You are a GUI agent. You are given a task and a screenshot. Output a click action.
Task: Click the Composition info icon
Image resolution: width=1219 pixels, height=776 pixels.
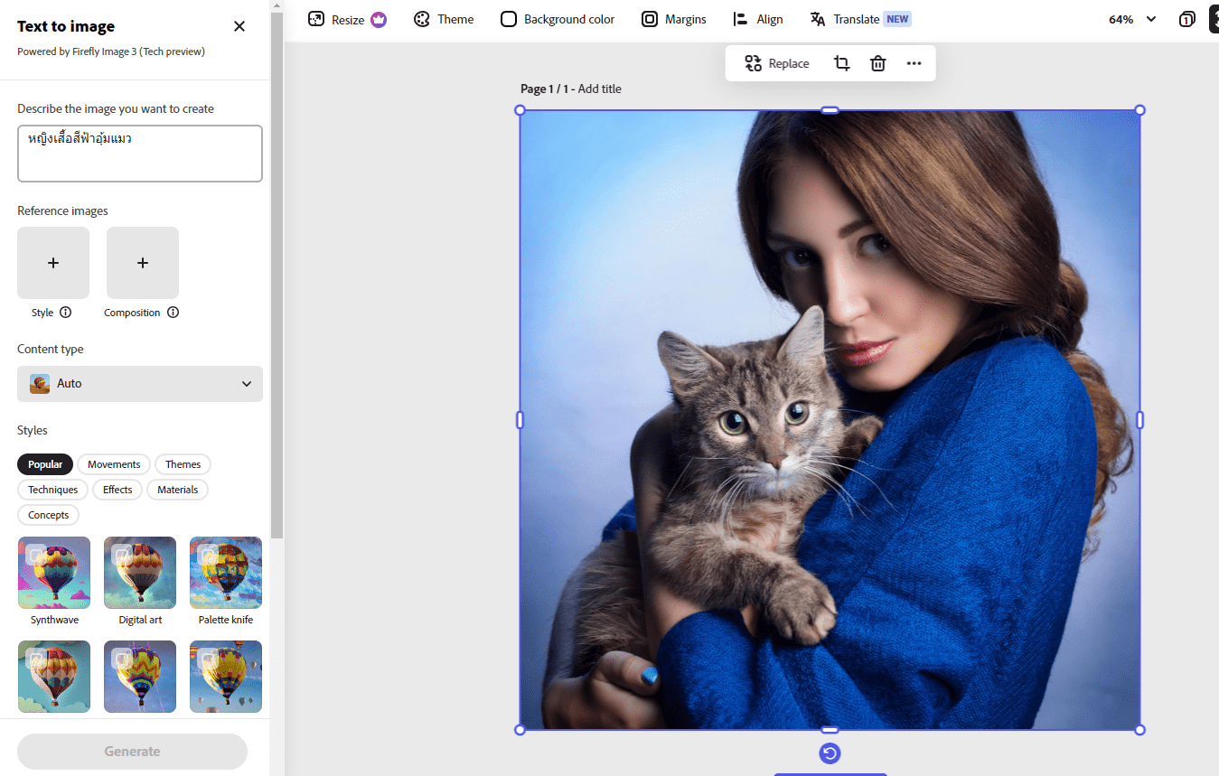coord(173,313)
